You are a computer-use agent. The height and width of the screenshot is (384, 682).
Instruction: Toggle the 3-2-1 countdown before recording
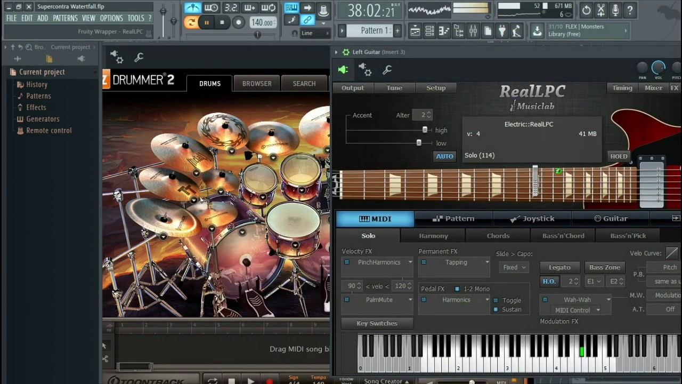[231, 8]
